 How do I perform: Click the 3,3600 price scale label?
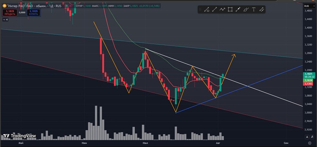click(308, 36)
